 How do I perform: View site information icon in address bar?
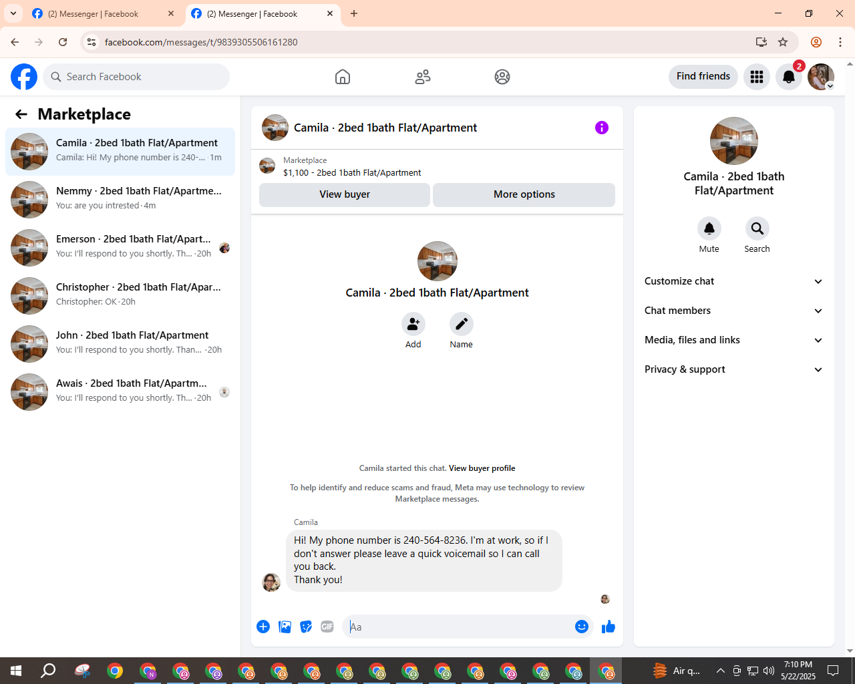92,42
